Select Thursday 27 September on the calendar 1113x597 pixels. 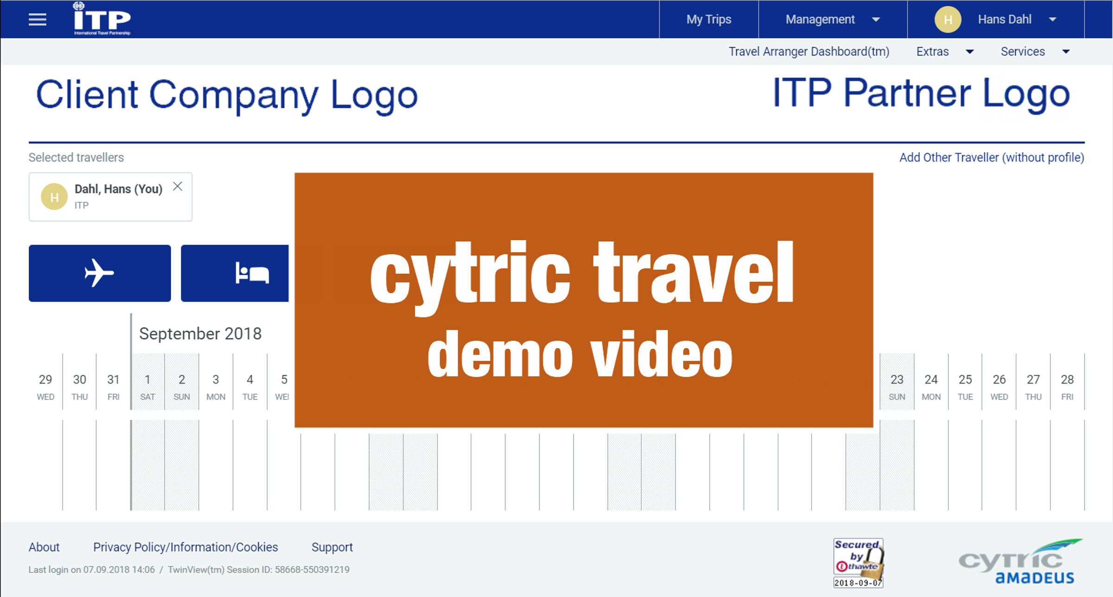point(1033,386)
